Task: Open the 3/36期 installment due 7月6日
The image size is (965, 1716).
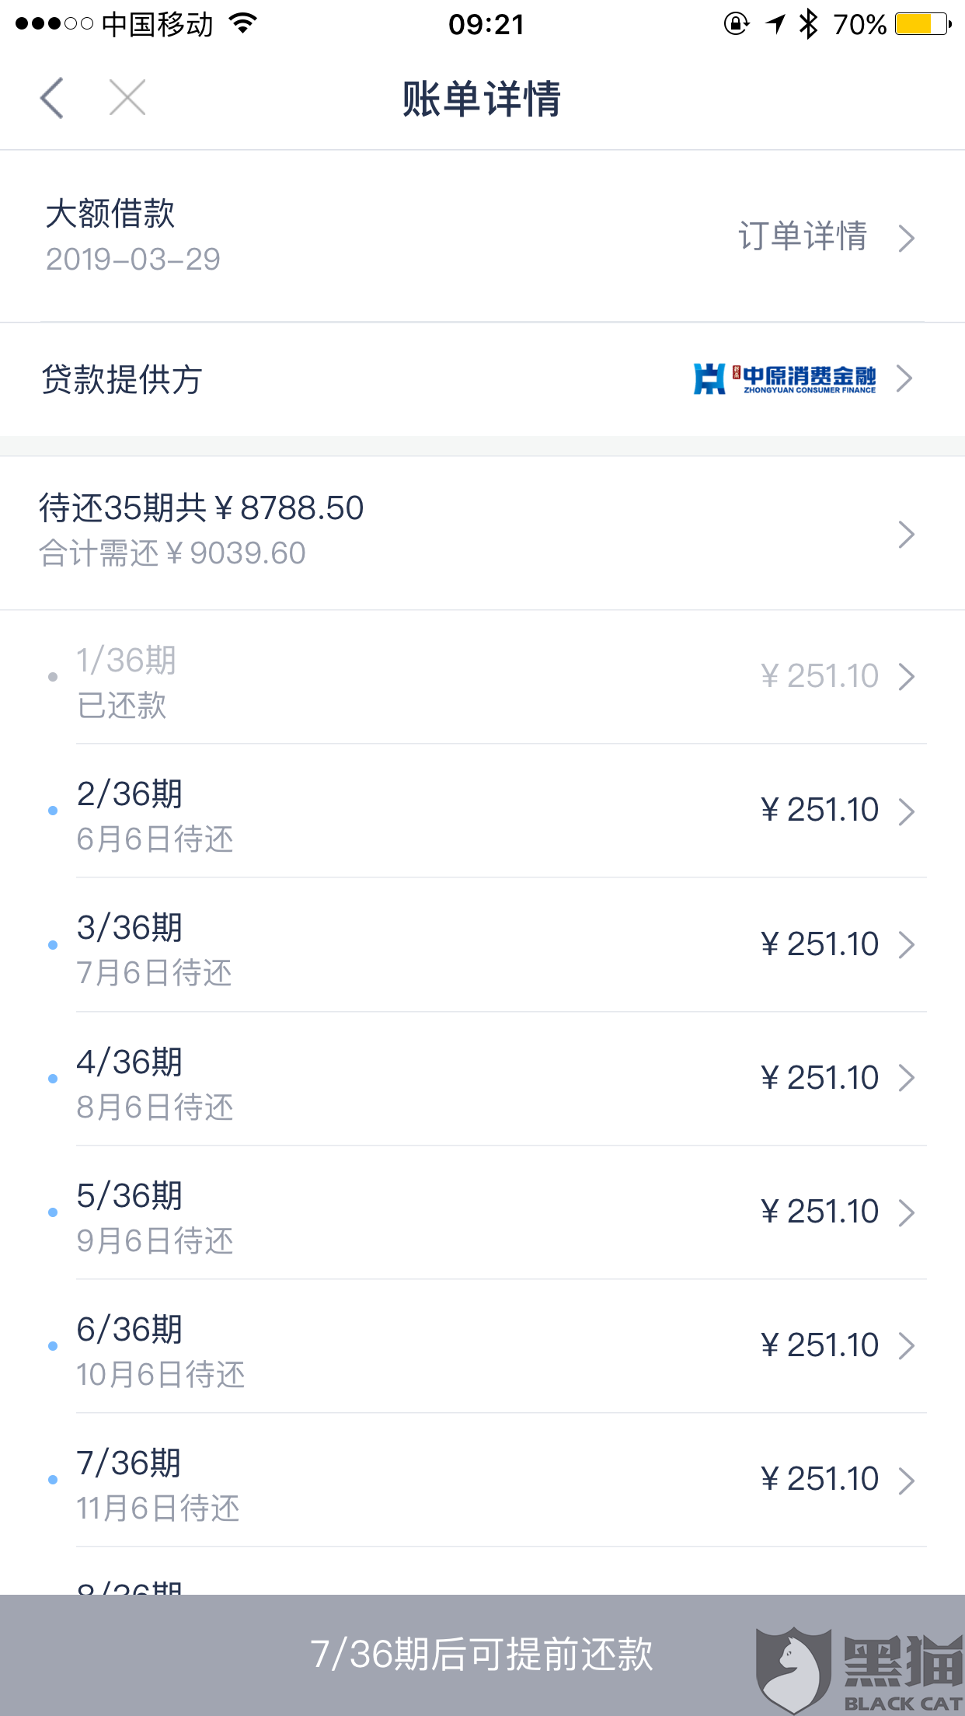Action: [x=482, y=945]
